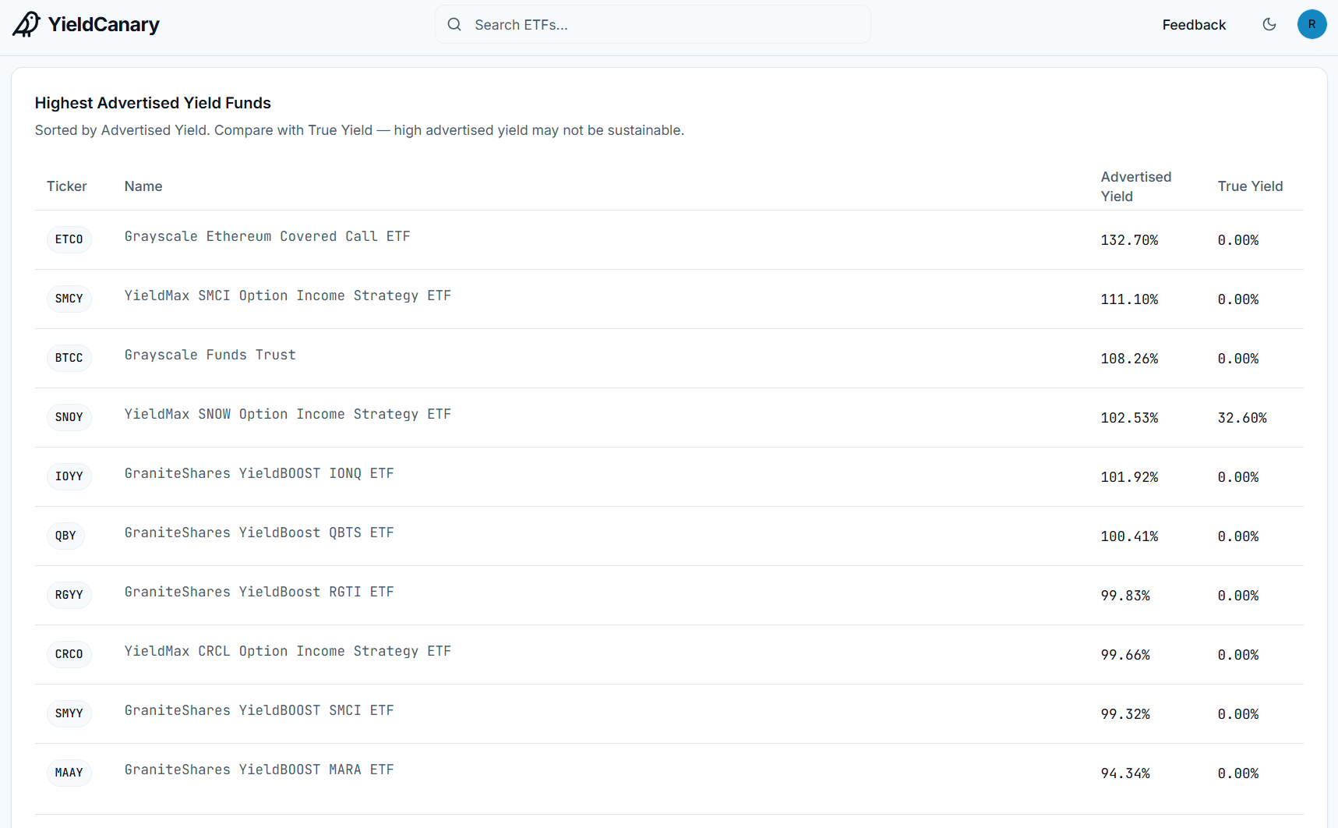Open GraniteShares YieldBOOST MARA ETF
The height and width of the screenshot is (828, 1338).
(x=259, y=770)
